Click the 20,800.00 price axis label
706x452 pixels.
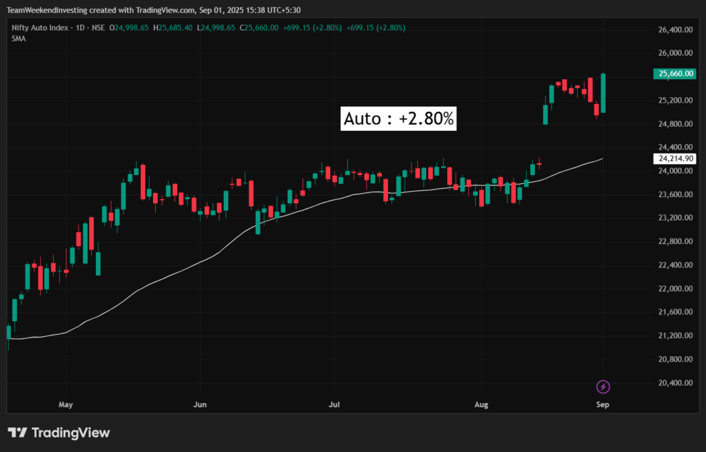tap(676, 359)
